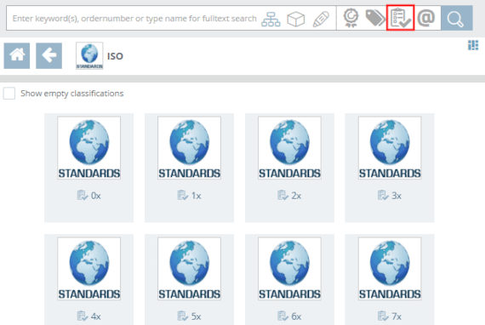Click the clipboard icon beside 5x
Screen dimensions: 485x325
pos(183,316)
